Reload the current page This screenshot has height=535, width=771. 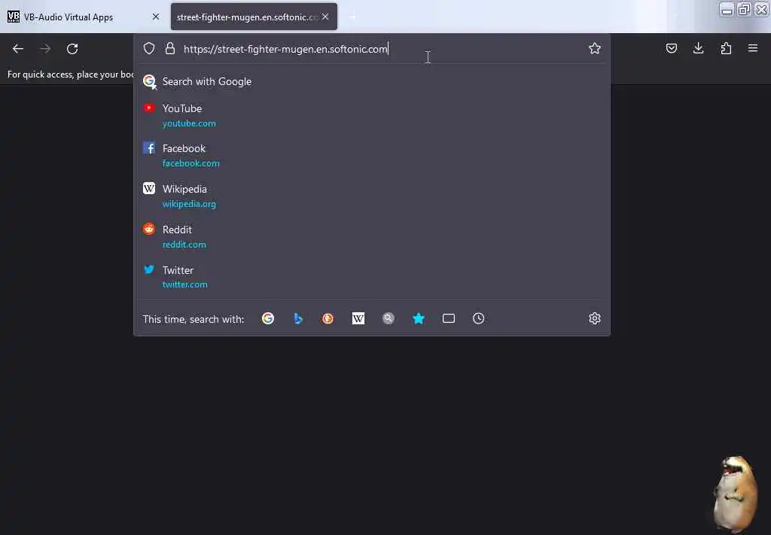(x=72, y=49)
